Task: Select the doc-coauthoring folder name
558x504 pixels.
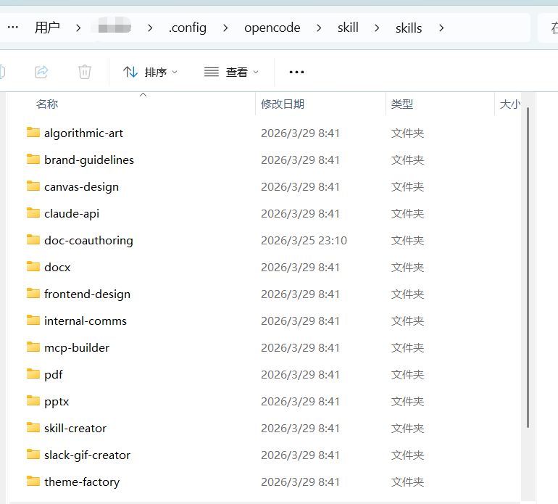Action: click(88, 241)
